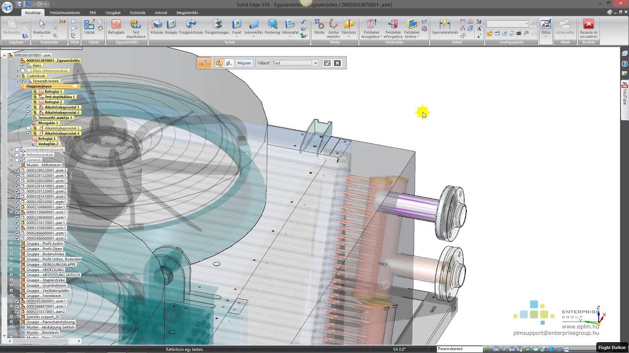Switch to the Megjelenítés tab
629x353 pixels.
187,13
